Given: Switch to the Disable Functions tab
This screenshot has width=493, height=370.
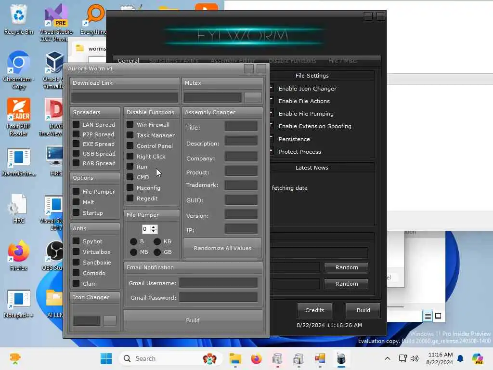Looking at the screenshot, I should [292, 60].
